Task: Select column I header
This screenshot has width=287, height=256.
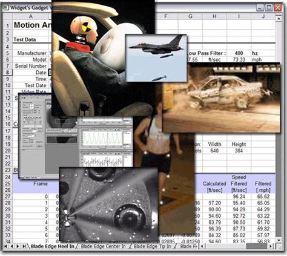Action: (239, 16)
